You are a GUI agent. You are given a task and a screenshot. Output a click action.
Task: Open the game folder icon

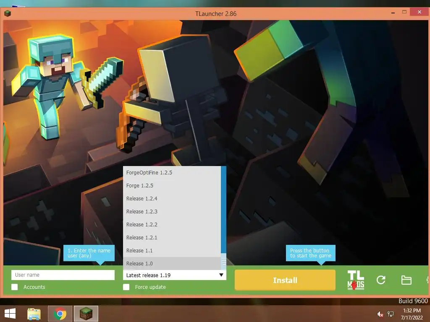pos(406,280)
